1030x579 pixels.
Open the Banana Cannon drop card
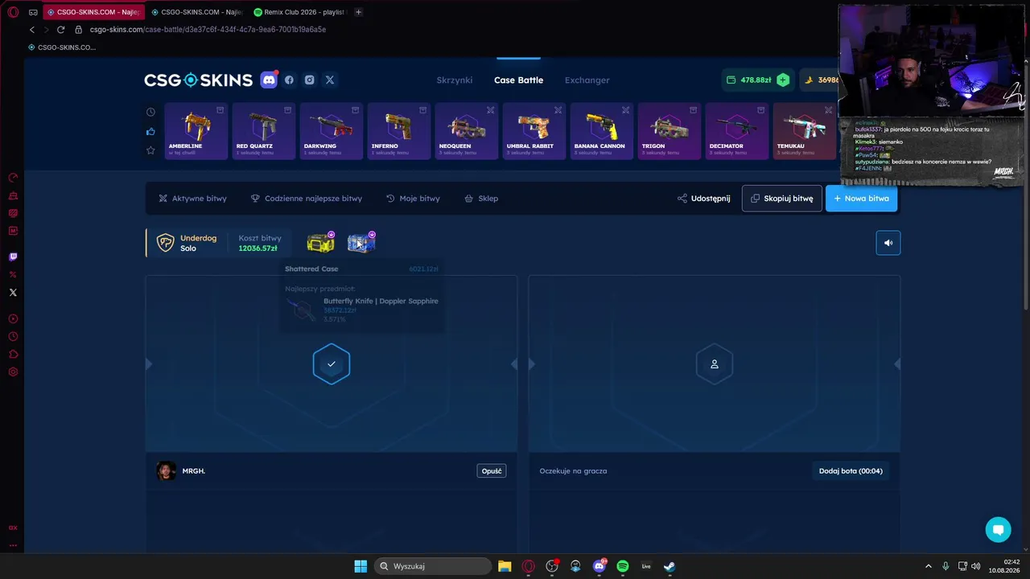602,131
